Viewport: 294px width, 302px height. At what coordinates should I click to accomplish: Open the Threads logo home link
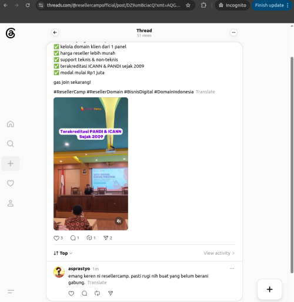click(11, 33)
